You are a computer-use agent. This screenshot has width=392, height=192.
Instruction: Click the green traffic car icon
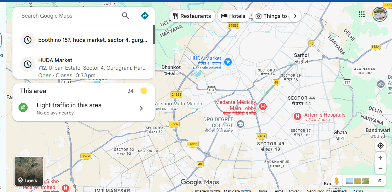coord(23,108)
